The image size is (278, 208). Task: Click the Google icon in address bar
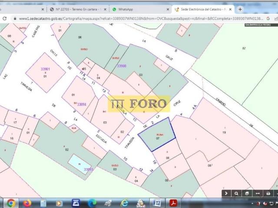[268, 18]
